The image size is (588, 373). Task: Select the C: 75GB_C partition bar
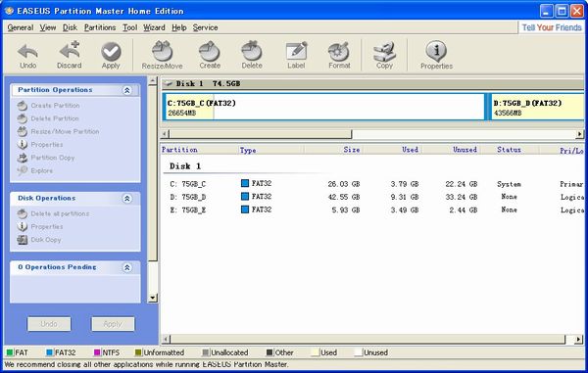[323, 107]
